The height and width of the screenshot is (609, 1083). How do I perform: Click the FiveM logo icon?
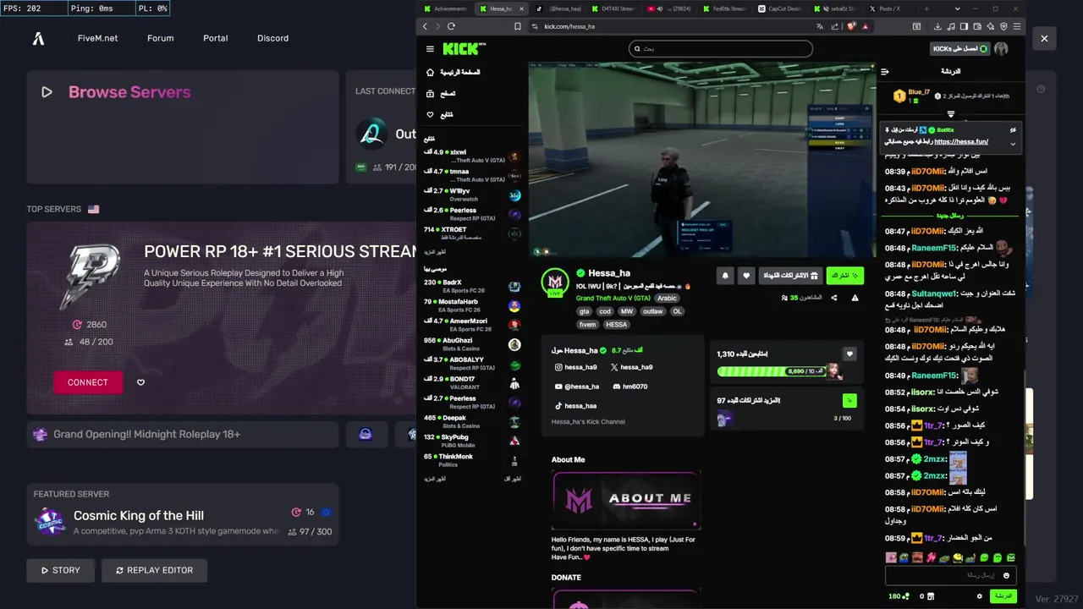(x=38, y=38)
